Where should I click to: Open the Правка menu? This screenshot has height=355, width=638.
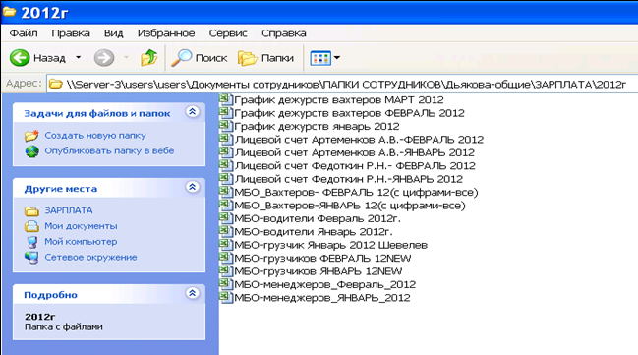71,33
